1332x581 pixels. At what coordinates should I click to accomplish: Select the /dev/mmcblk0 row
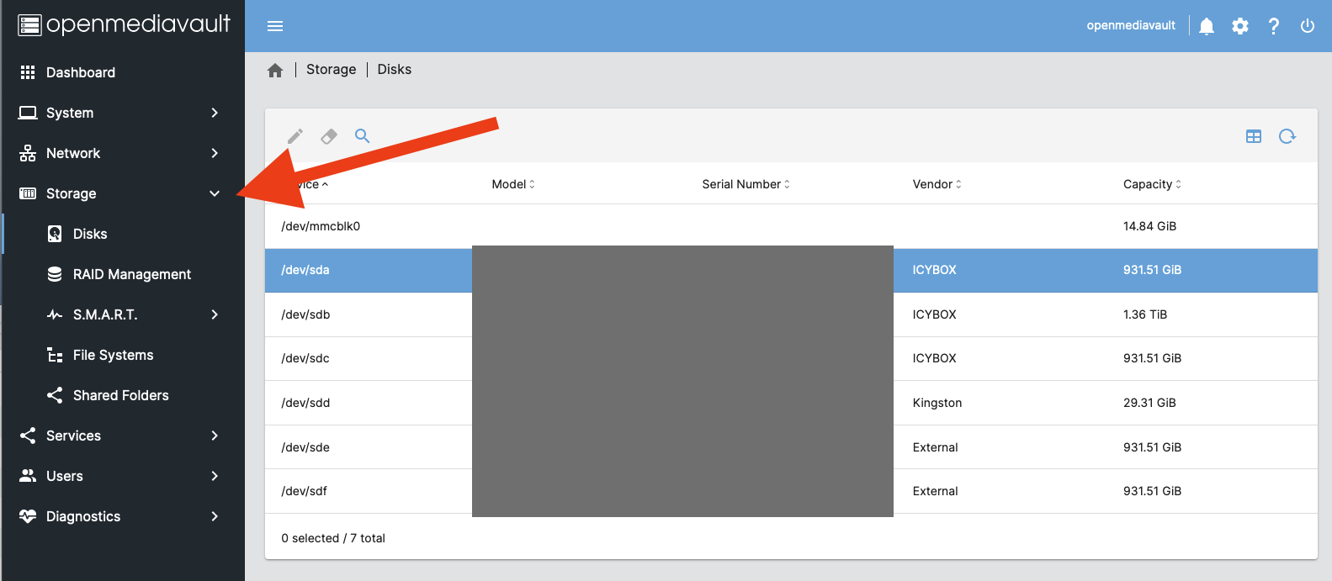point(791,226)
